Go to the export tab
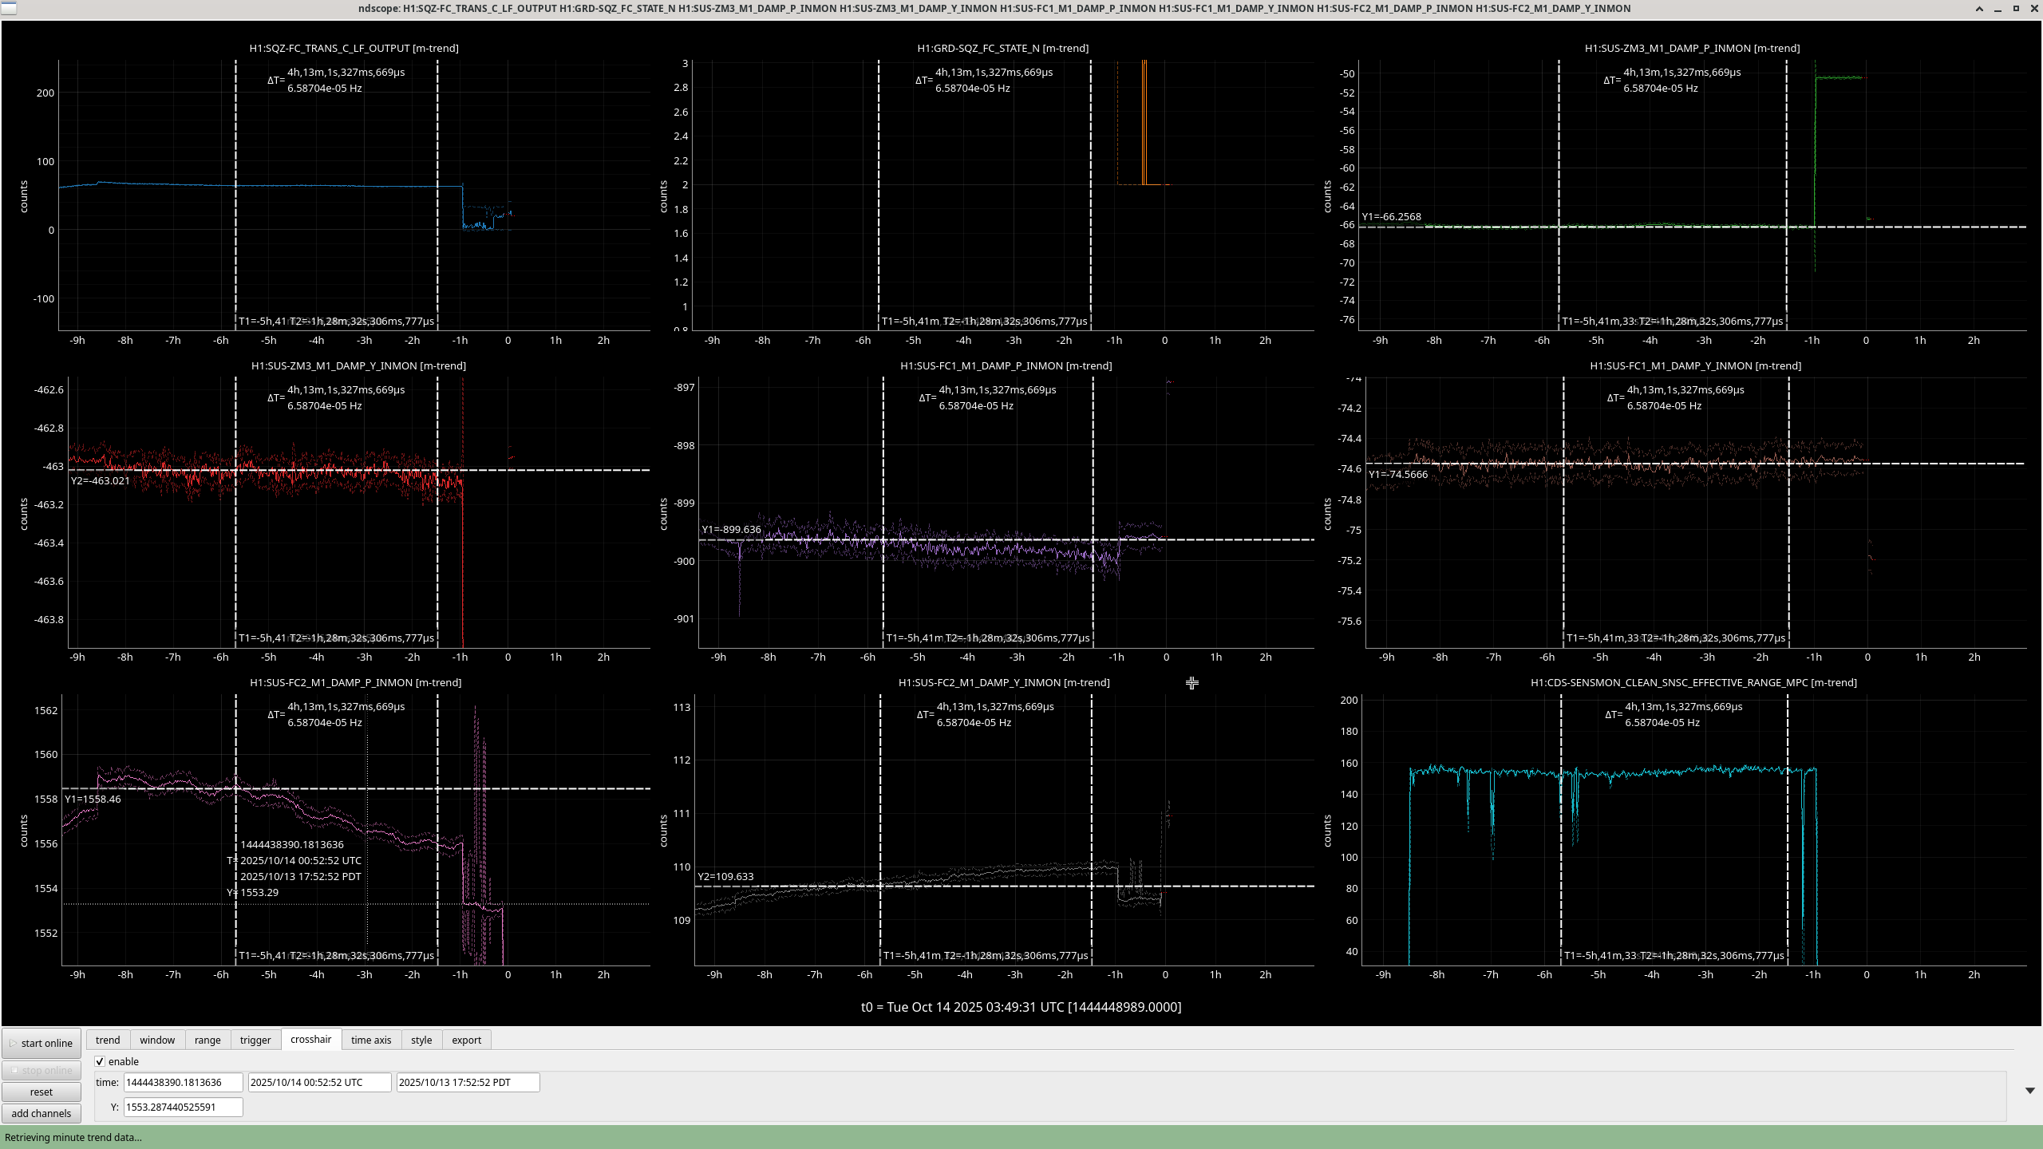The image size is (2043, 1149). coord(466,1040)
